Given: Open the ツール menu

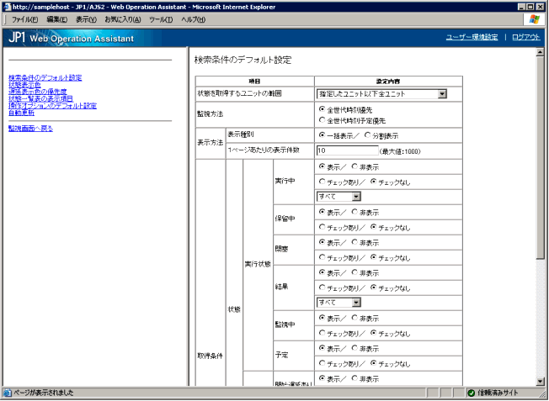Looking at the screenshot, I should coord(161,19).
